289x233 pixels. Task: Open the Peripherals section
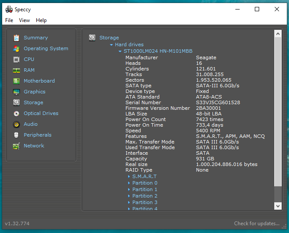[38, 135]
